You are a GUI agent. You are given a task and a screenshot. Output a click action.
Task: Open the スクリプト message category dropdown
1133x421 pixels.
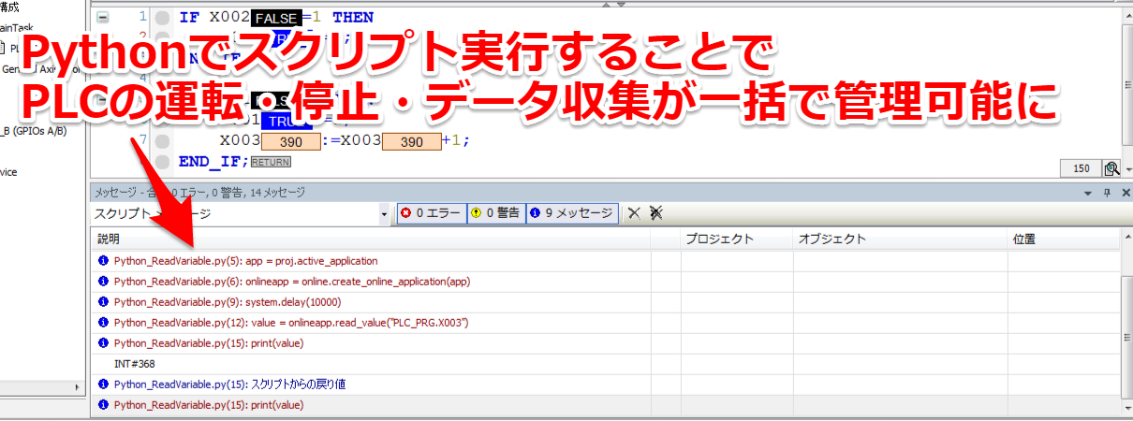pos(384,214)
